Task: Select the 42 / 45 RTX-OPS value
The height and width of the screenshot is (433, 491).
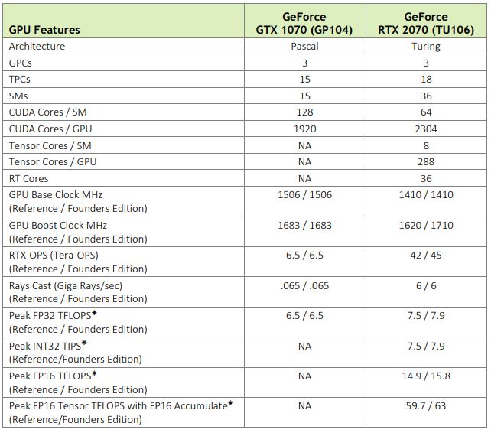Action: coord(426,256)
